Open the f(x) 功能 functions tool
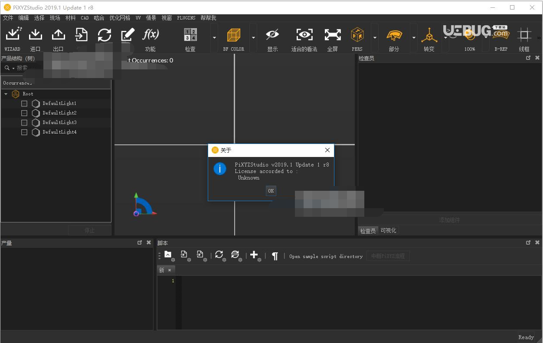The image size is (543, 343). coord(150,34)
